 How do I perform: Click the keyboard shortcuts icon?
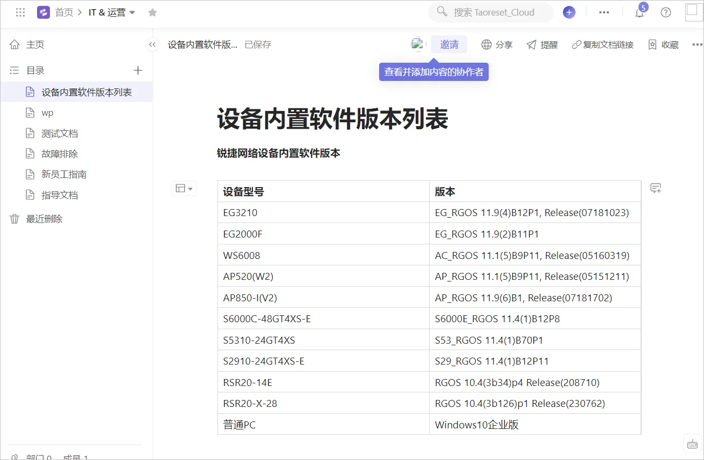point(692,443)
